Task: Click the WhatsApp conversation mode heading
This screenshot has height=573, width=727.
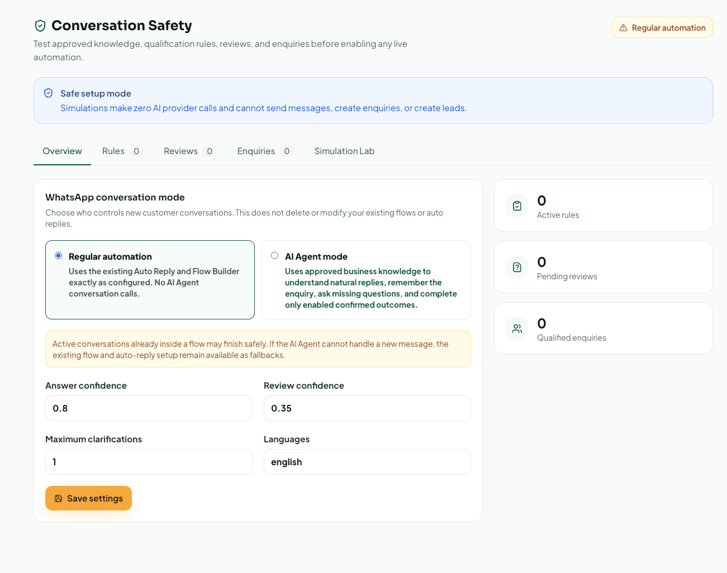Action: coord(115,198)
